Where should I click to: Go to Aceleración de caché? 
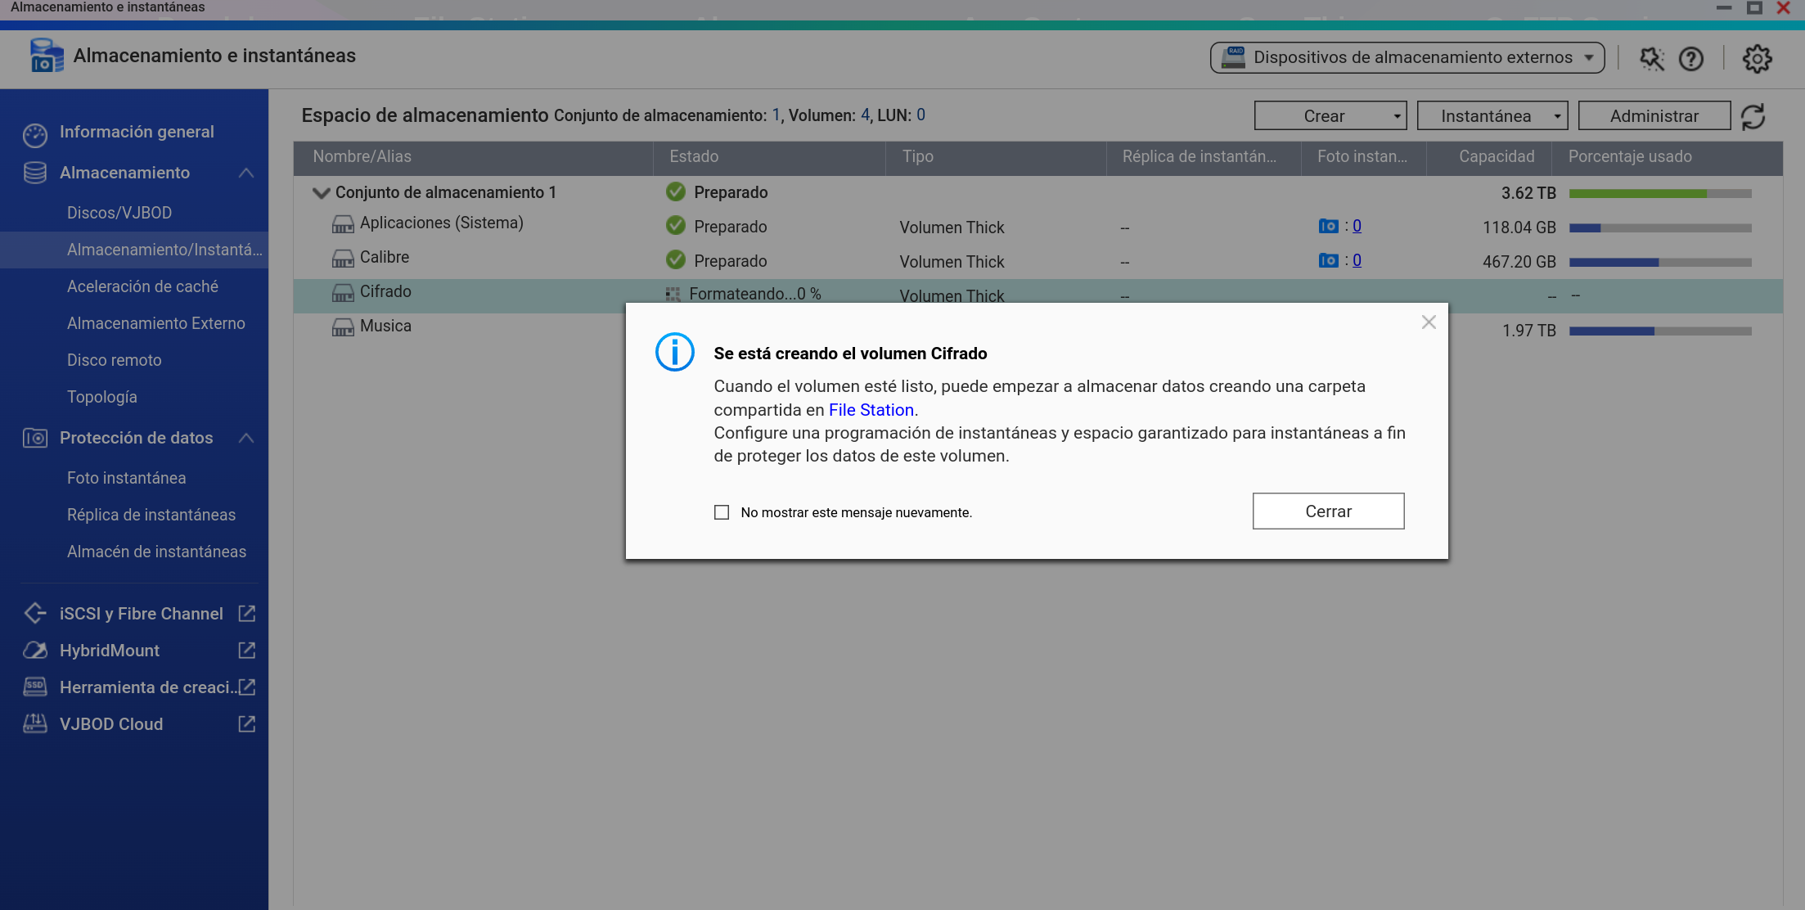[x=142, y=286]
